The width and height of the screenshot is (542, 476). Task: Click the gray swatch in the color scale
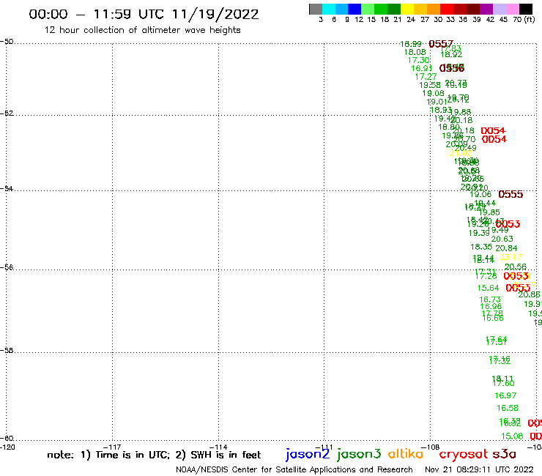coord(316,9)
